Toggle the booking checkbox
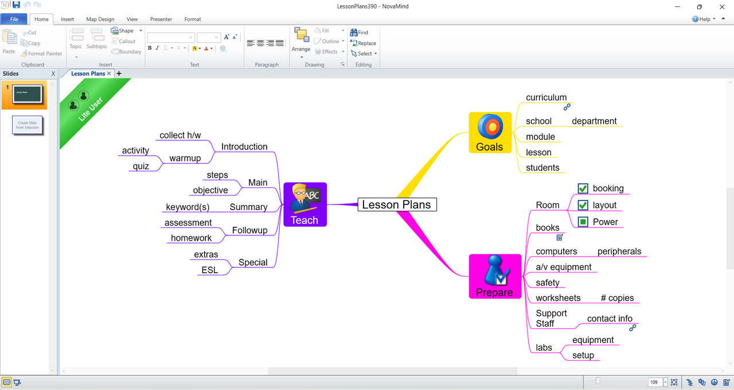Image resolution: width=734 pixels, height=390 pixels. point(583,188)
